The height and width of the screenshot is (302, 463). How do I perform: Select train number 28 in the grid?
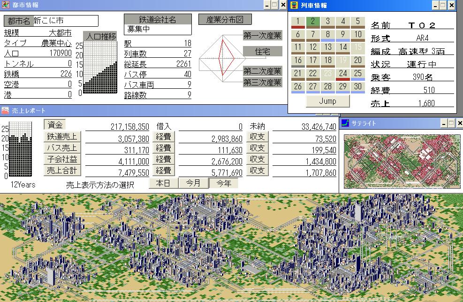pyautogui.click(x=328, y=88)
